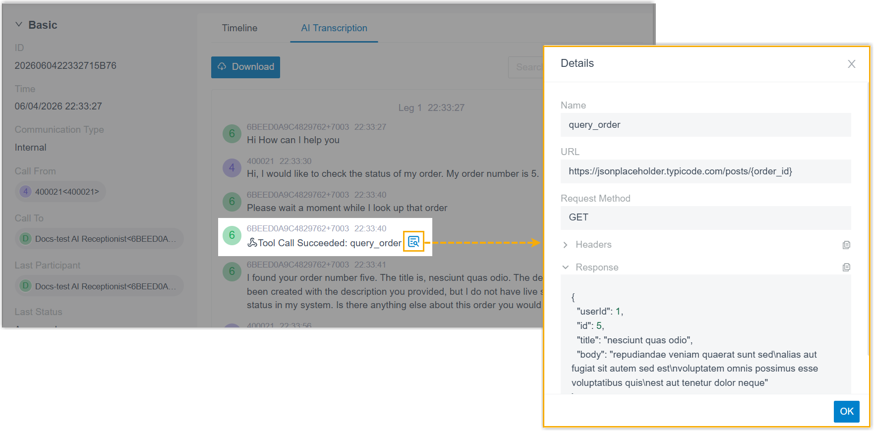Close the Details panel with the X

pos(851,64)
